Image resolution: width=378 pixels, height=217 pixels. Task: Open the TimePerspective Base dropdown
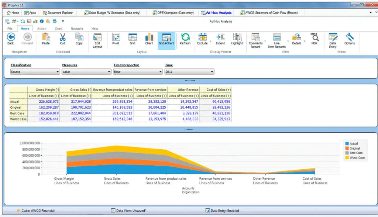(x=138, y=72)
